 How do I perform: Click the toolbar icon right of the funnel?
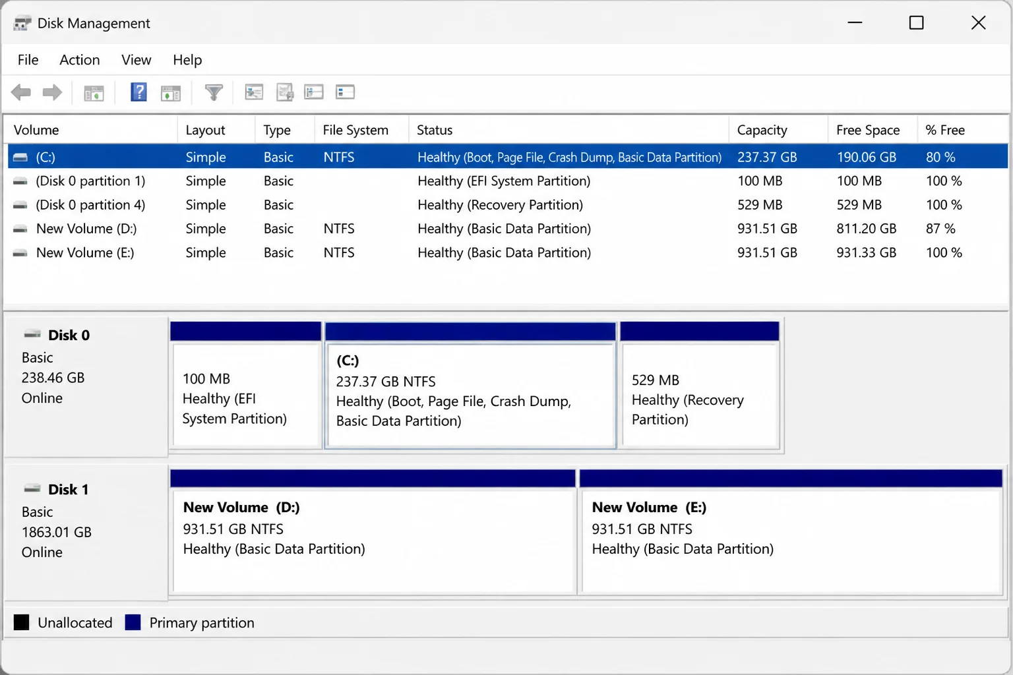pos(254,92)
